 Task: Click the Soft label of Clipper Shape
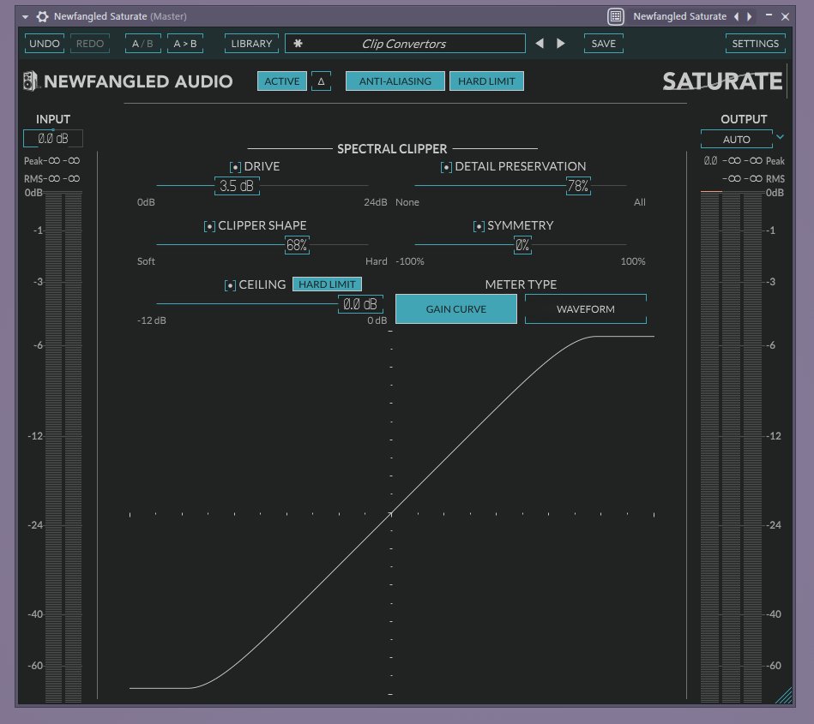point(146,261)
